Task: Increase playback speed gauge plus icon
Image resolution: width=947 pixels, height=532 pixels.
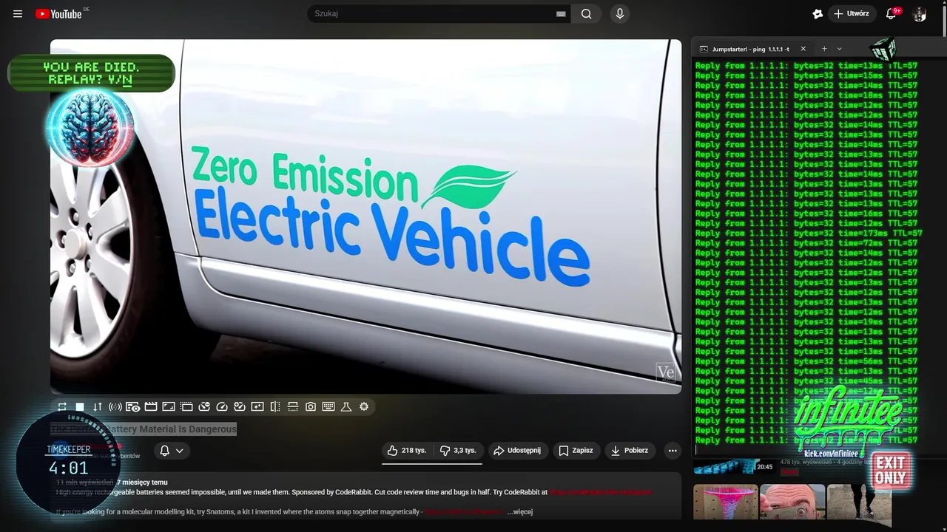Action: tap(240, 407)
